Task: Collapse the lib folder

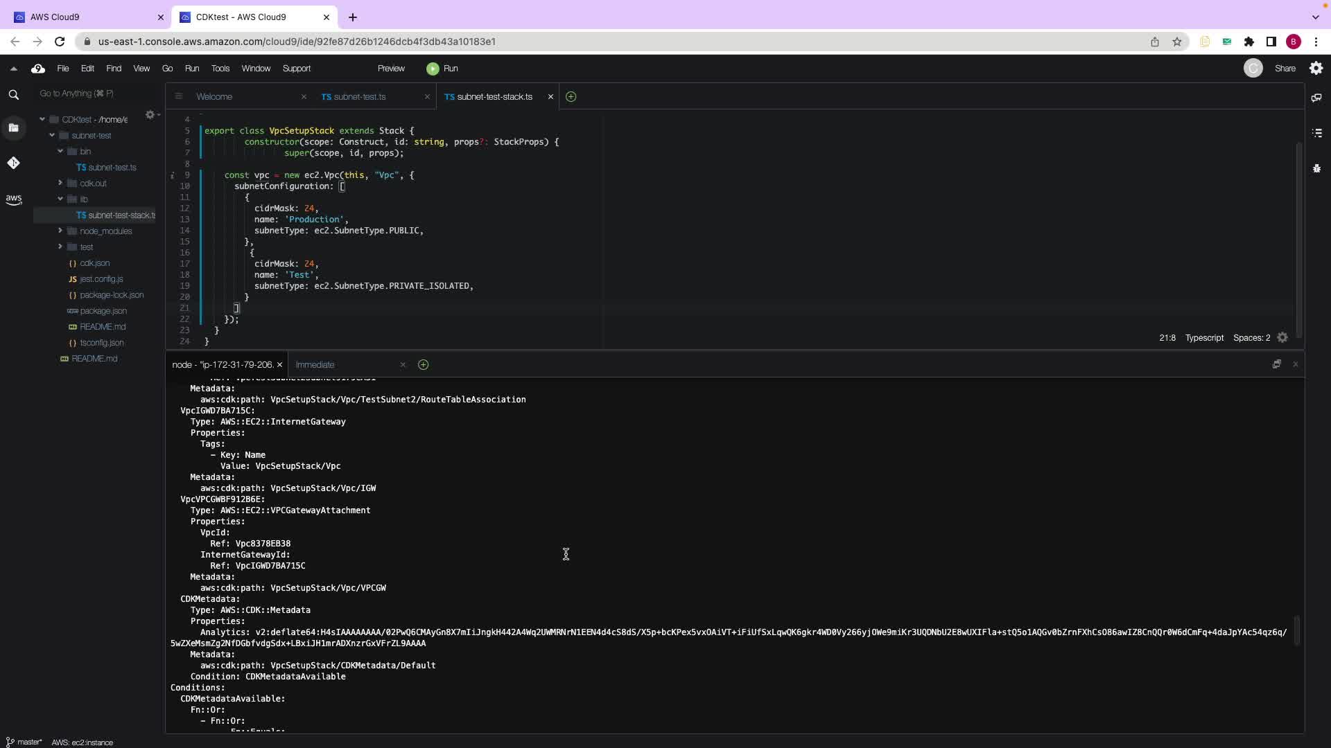Action: click(60, 199)
